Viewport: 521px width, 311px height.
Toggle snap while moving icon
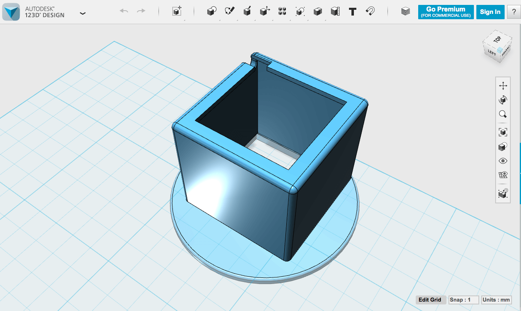point(503,193)
